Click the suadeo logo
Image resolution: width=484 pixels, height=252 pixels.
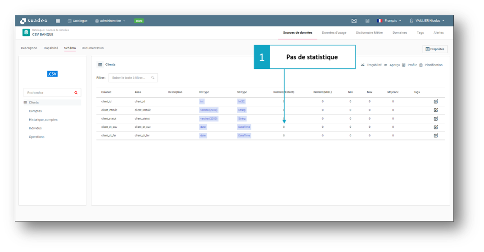click(34, 21)
